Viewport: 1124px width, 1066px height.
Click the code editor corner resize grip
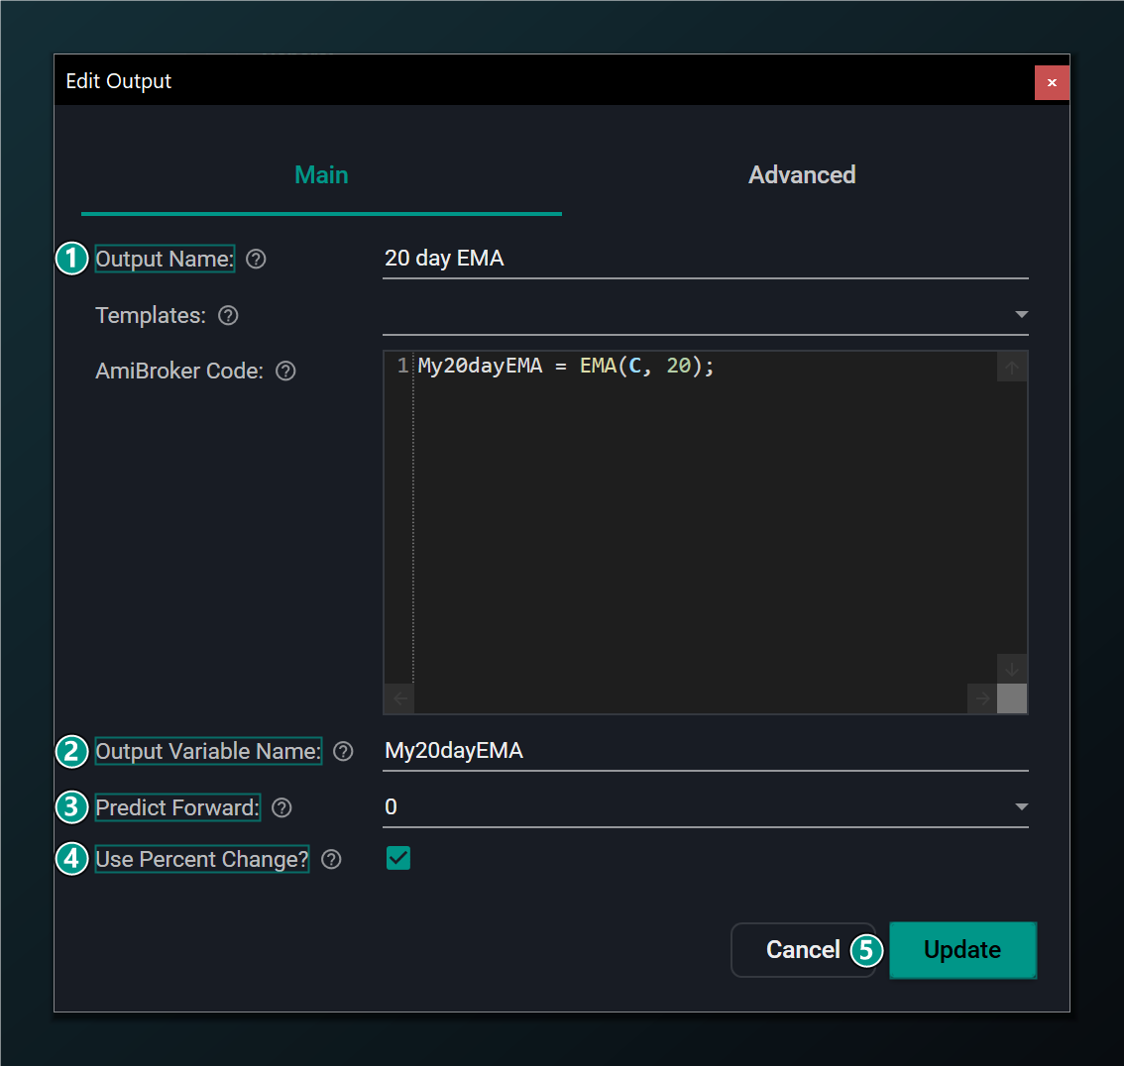[x=1011, y=698]
